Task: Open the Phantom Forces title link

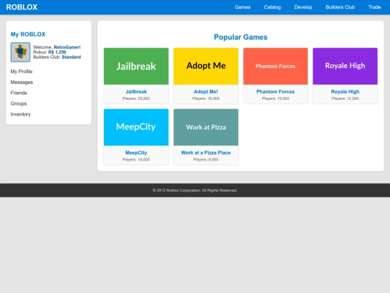Action: 275,92
